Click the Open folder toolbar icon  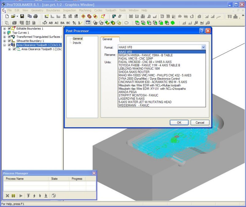(x=13, y=16)
